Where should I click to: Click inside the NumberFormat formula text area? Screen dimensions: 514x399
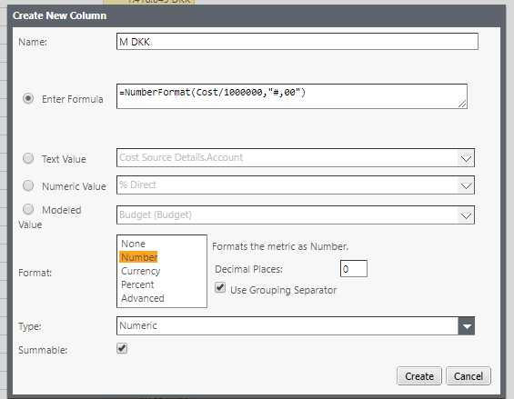292,96
